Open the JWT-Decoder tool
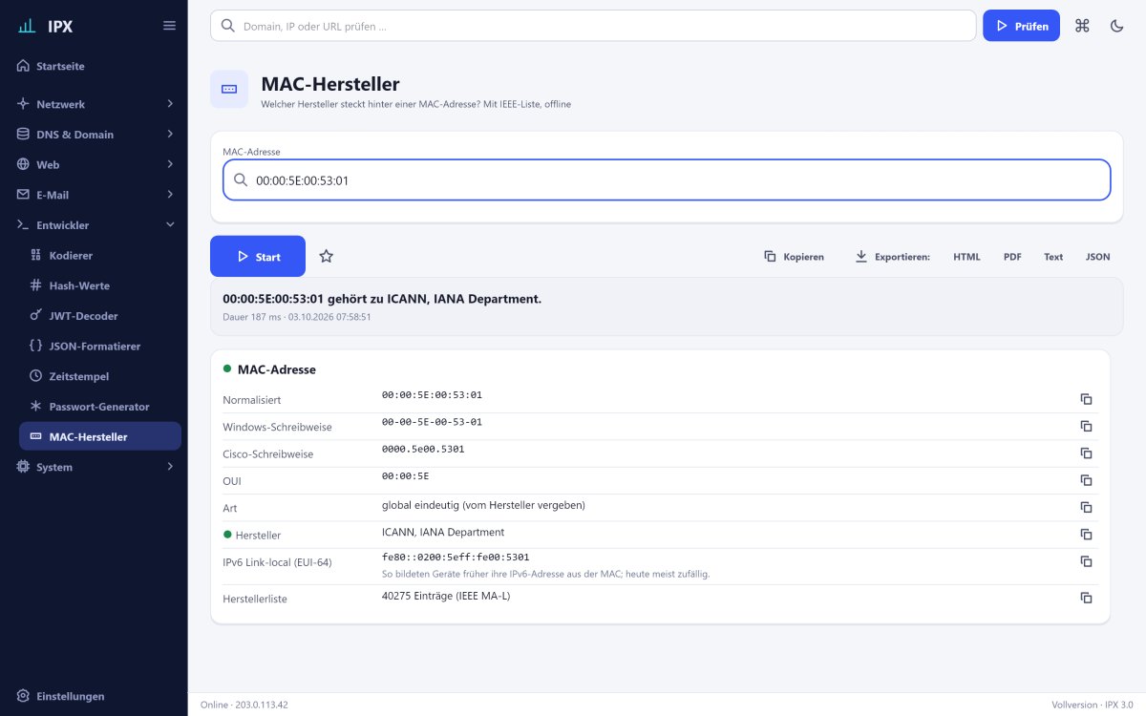The width and height of the screenshot is (1146, 716). 100,315
